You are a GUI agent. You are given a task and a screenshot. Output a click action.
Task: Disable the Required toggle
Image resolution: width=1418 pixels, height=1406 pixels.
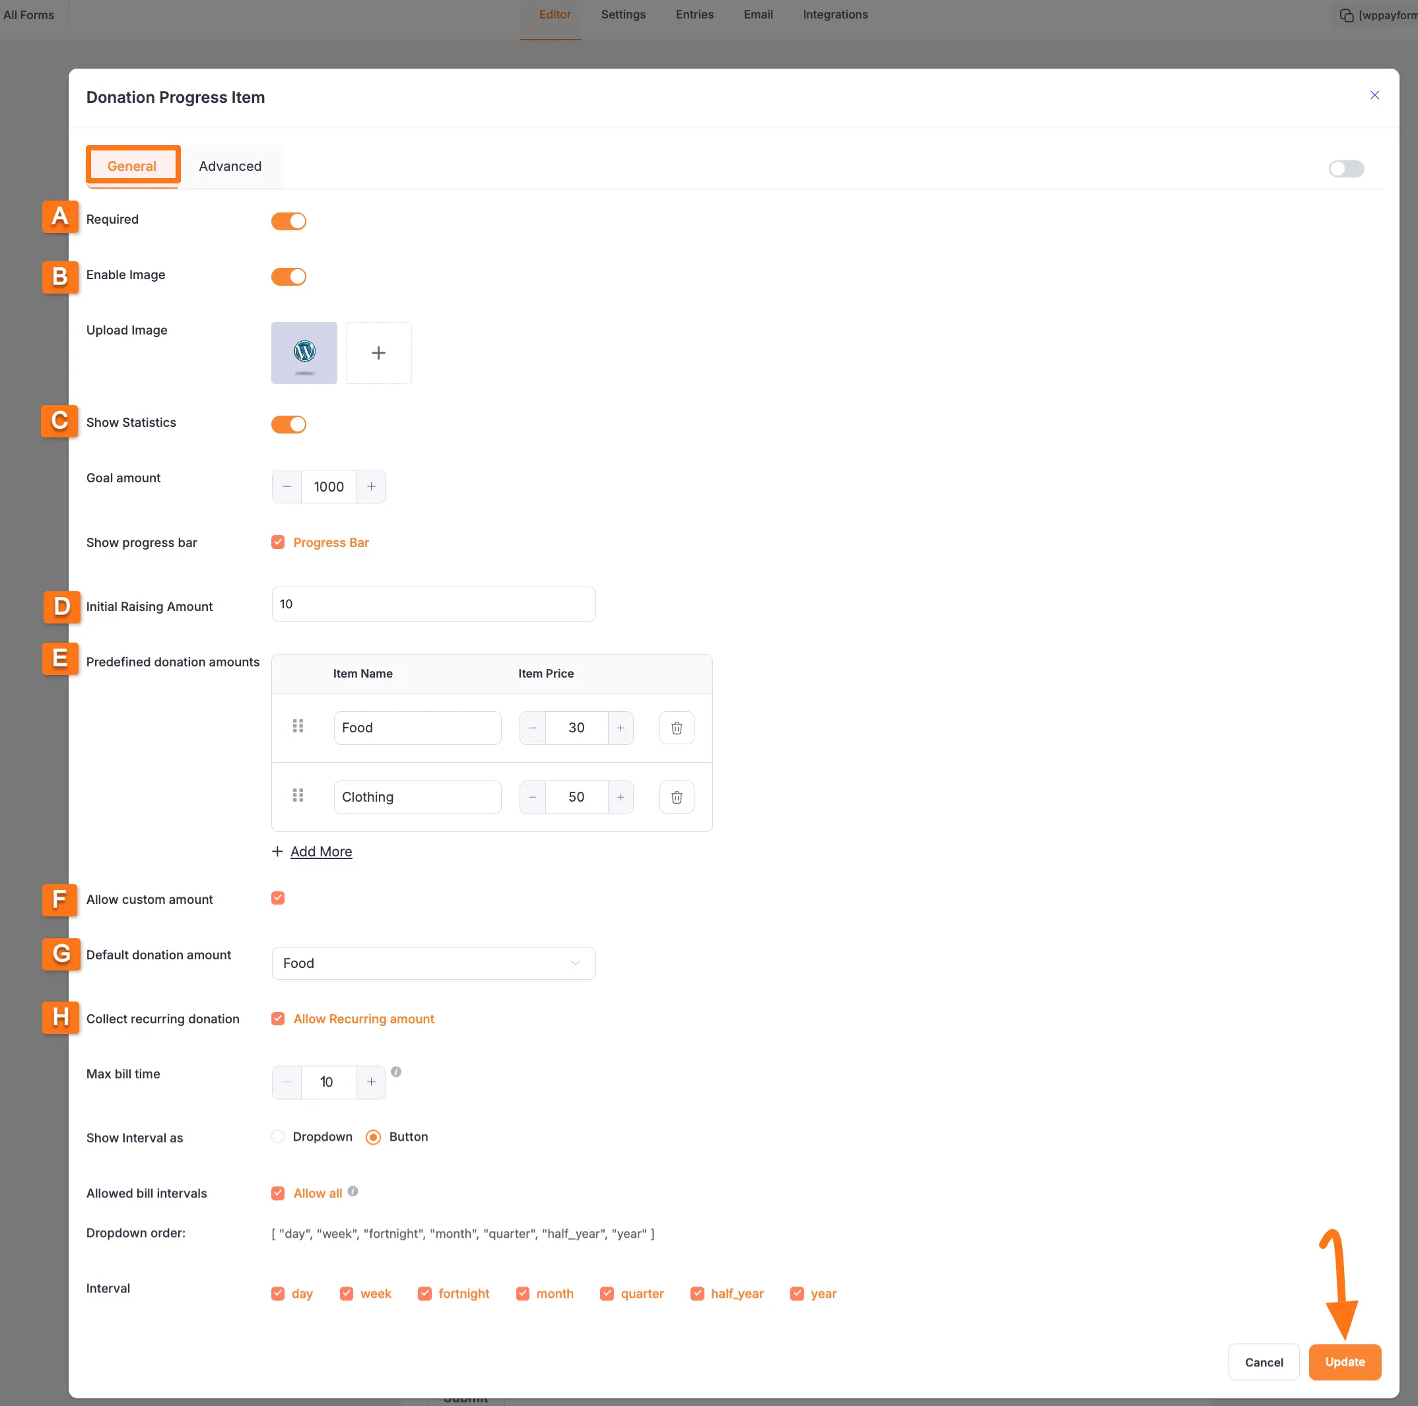(x=288, y=221)
